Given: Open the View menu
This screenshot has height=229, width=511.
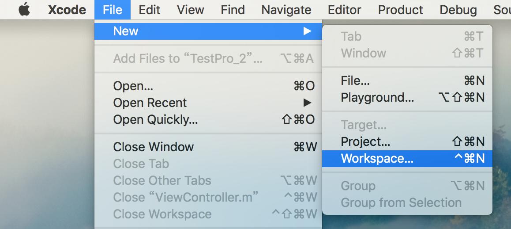Looking at the screenshot, I should [x=190, y=10].
